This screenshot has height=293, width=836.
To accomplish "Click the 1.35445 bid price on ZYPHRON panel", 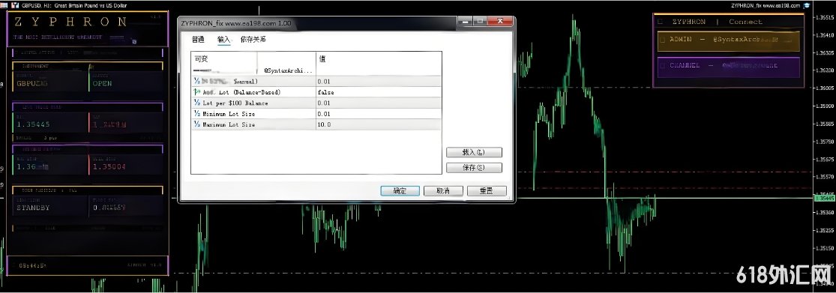I will 34,124.
